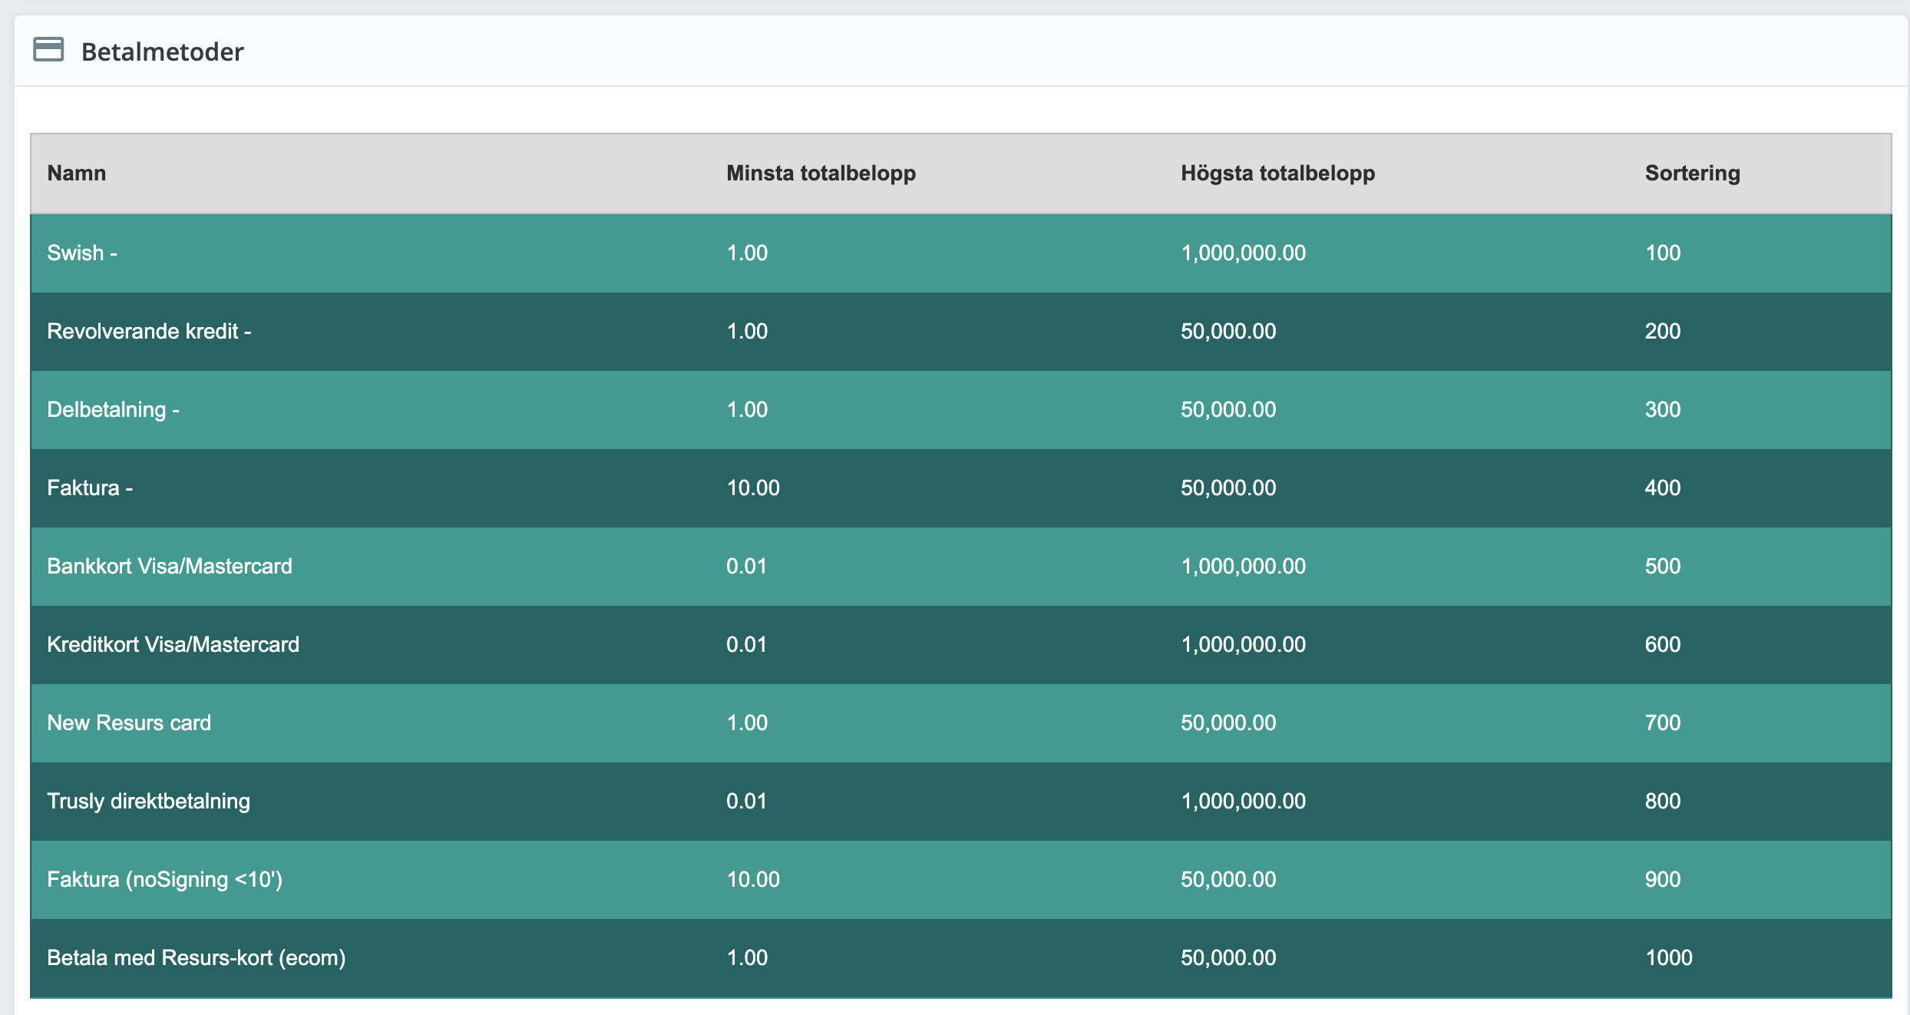Click 1,000,000.00 maximum in Trusly row
The height and width of the screenshot is (1015, 1910).
[1243, 801]
